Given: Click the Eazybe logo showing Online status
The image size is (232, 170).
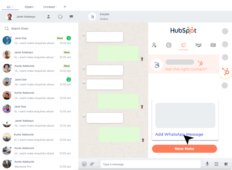Looking at the screenshot, I should pyautogui.click(x=92, y=17).
